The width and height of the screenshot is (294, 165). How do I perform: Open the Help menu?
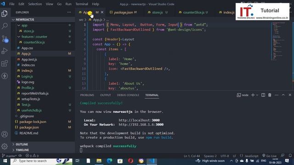pyautogui.click(x=96, y=4)
